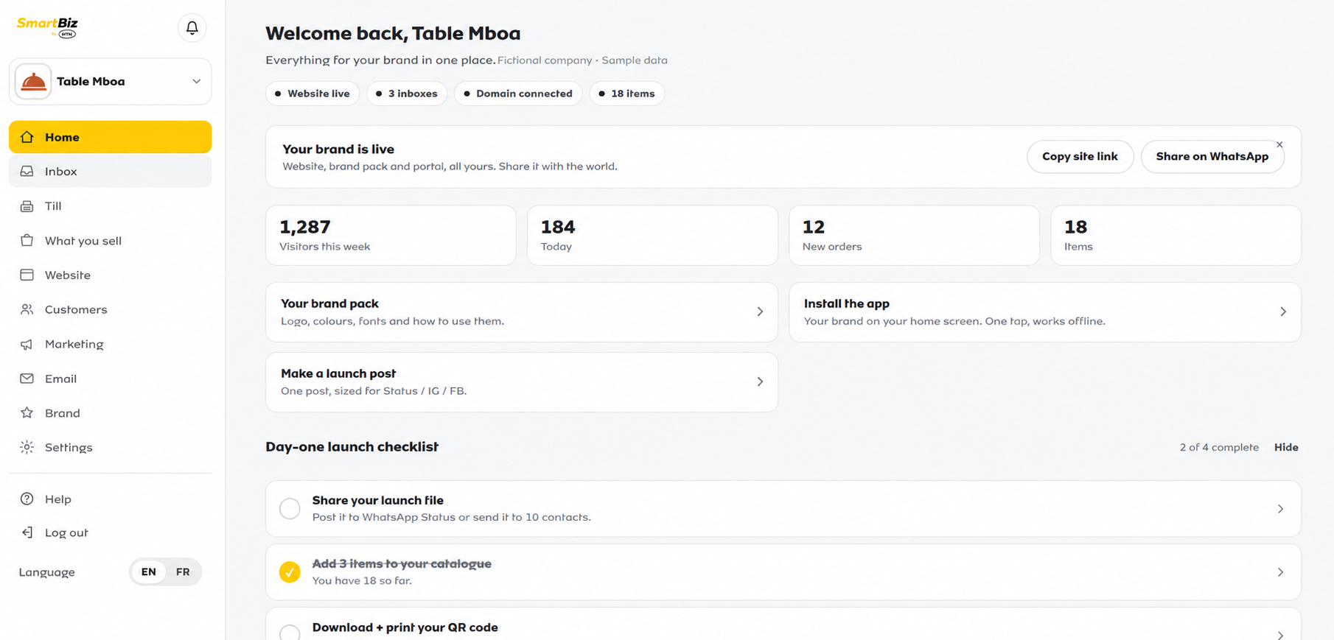Click the SmartBiz logo
Image resolution: width=1334 pixels, height=640 pixels.
coord(47,27)
